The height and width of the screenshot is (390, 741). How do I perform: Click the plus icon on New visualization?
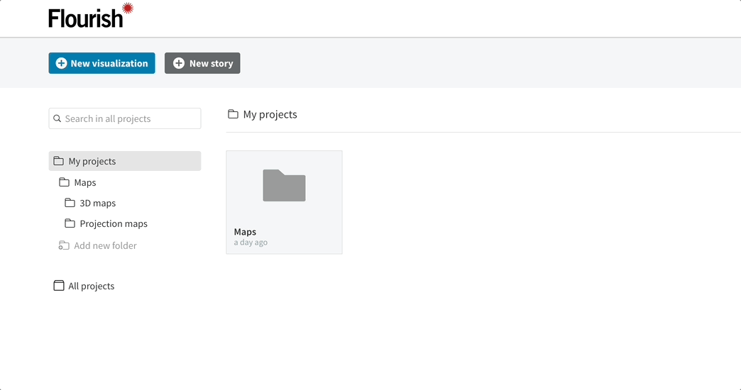click(62, 63)
